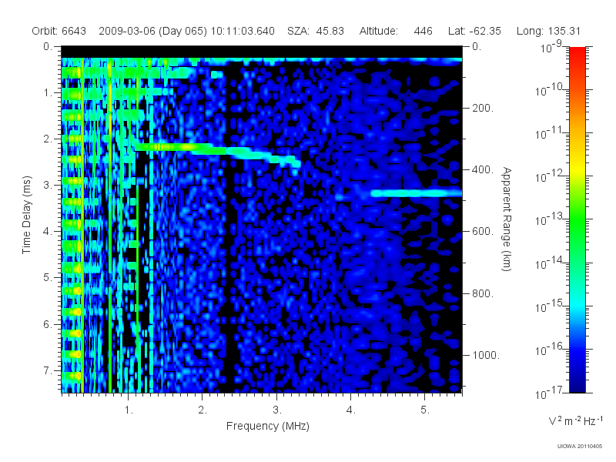
Task: Click the 'Time Delay (ms)' axis title
Action: click(x=26, y=215)
